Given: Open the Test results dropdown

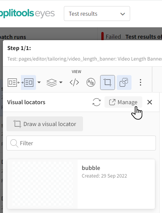Looking at the screenshot, I should pyautogui.click(x=97, y=14).
